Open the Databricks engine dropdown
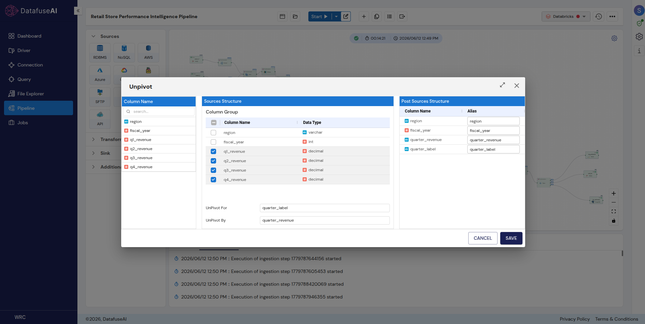Viewport: 645px width, 324px height. (566, 16)
